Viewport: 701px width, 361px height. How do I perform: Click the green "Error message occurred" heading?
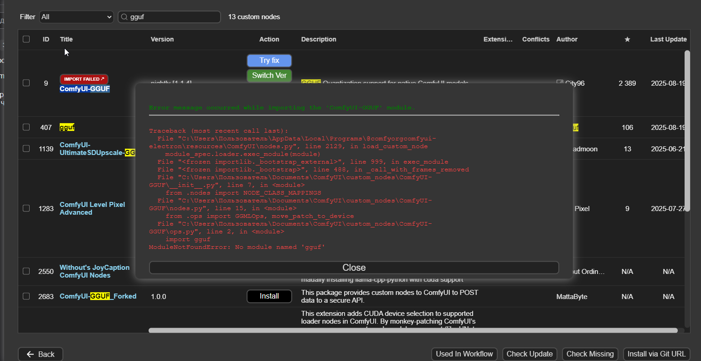pos(282,108)
